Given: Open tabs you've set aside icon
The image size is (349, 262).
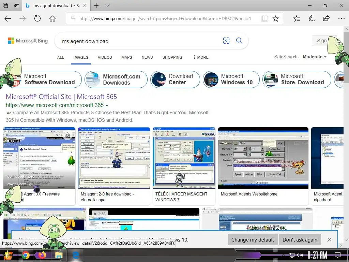Looking at the screenshot, I should tap(5, 5).
